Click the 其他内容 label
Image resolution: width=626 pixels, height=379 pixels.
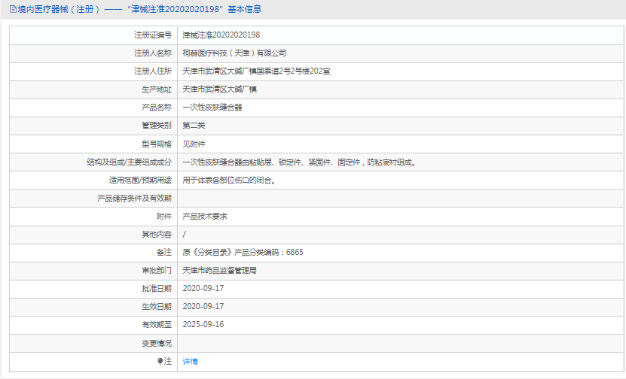pos(157,235)
